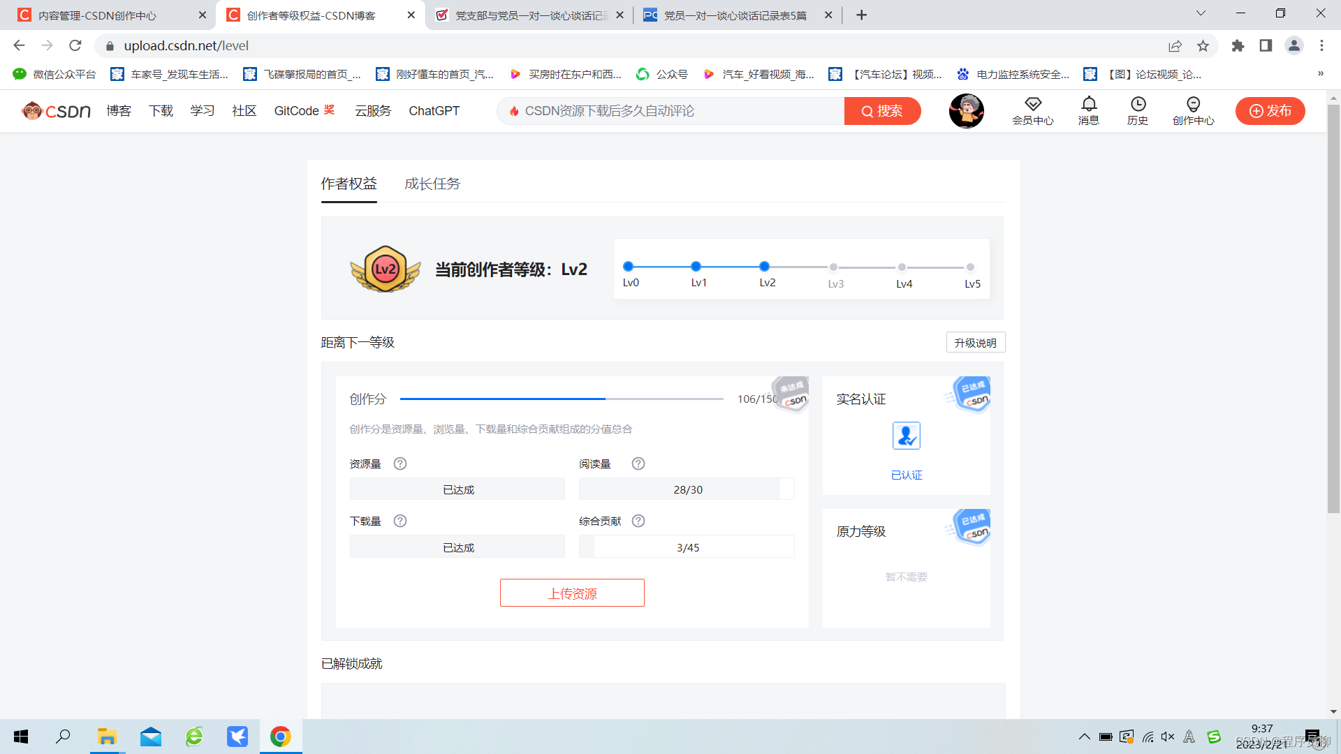Bookmark this page with star icon
The width and height of the screenshot is (1341, 754).
(1203, 45)
